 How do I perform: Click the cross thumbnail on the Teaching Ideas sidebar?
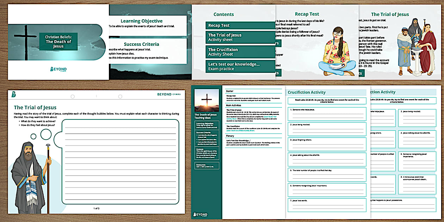point(206,100)
